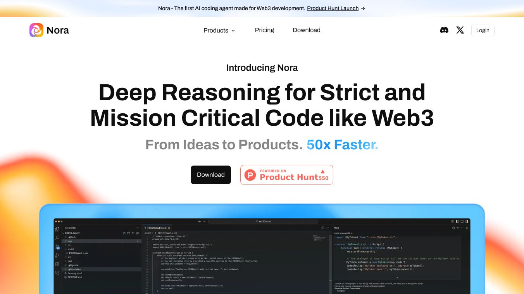This screenshot has width=524, height=294.
Task: Toggle the primary sidebar layout icon
Action: [457, 222]
